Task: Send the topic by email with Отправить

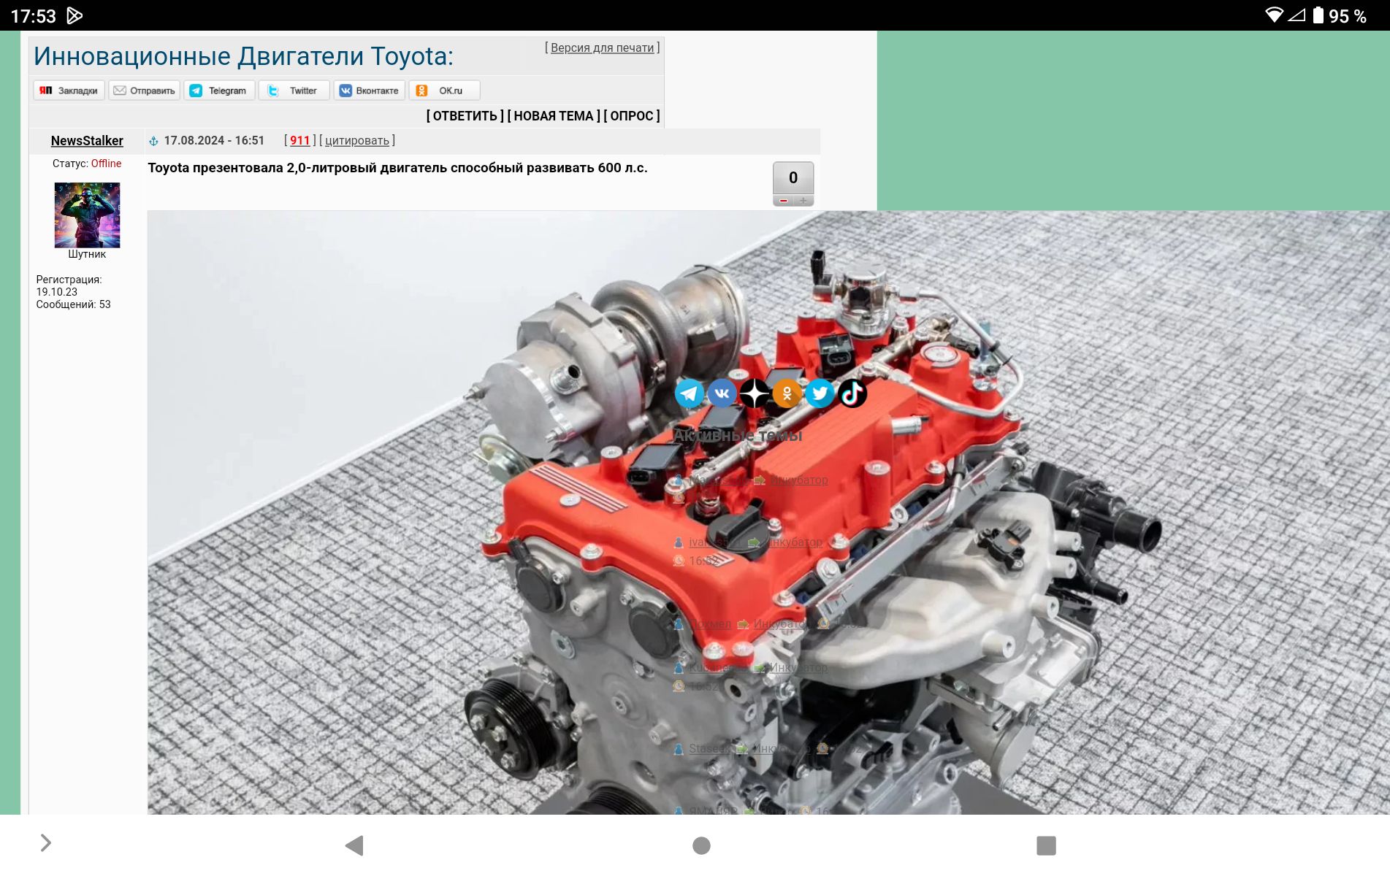Action: [145, 91]
